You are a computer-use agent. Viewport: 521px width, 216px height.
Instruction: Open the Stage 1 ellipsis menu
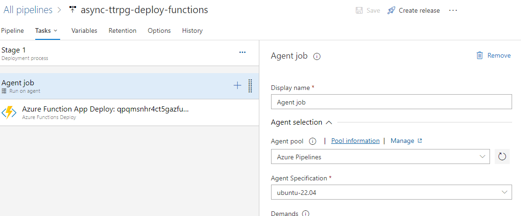242,52
